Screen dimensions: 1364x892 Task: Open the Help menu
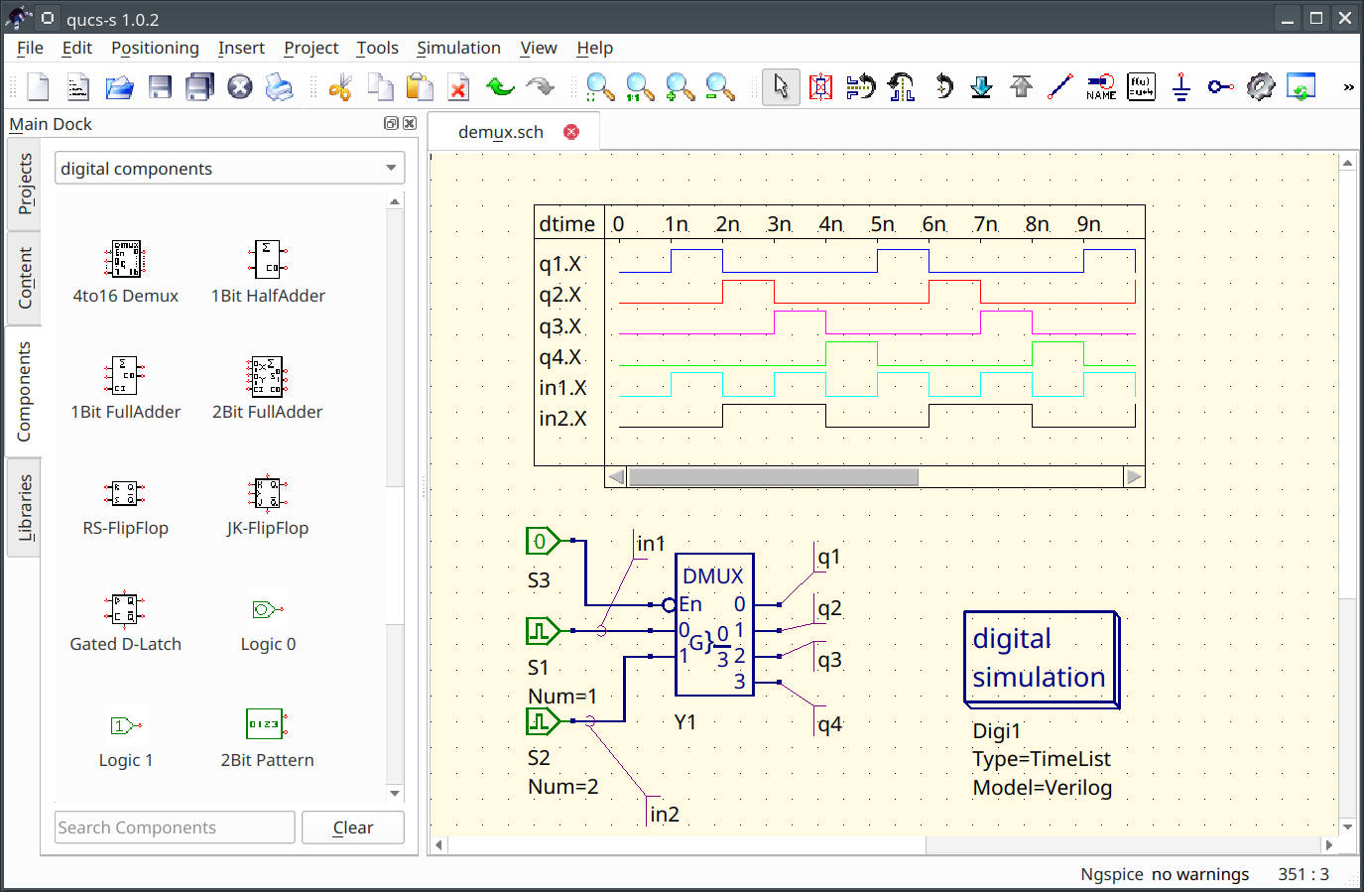[x=594, y=48]
